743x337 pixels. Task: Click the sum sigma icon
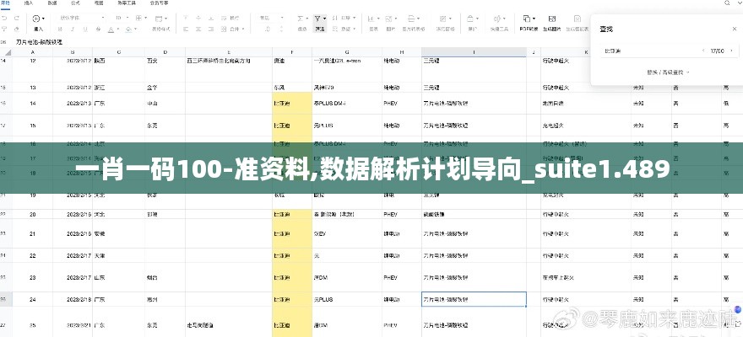pos(300,19)
